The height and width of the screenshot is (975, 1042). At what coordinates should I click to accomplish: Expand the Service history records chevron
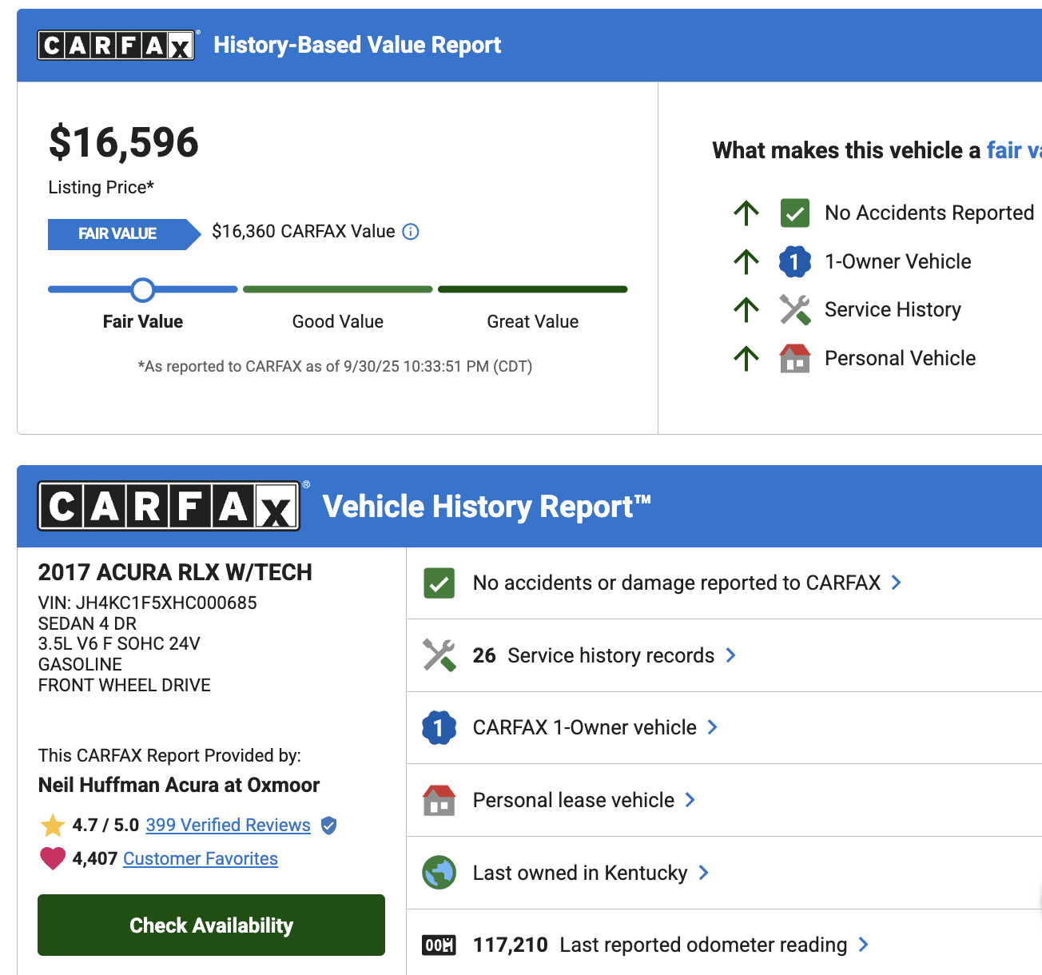click(x=730, y=655)
